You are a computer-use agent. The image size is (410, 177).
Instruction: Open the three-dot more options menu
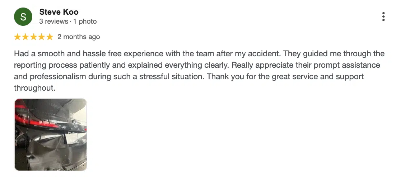click(383, 16)
